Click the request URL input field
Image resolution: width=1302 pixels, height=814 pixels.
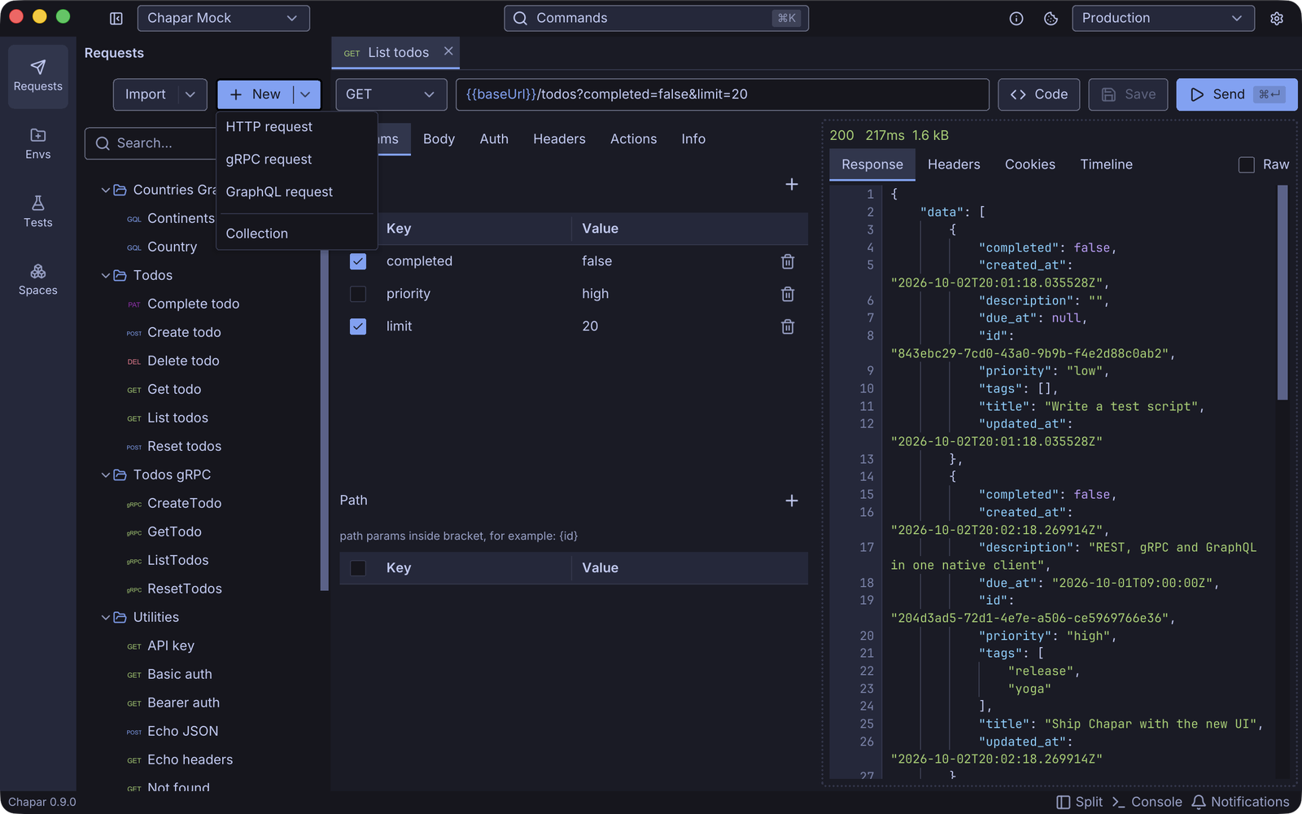tap(723, 94)
